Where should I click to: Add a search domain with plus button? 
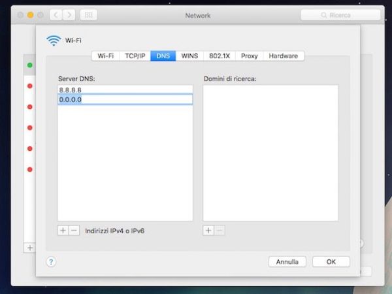208,231
